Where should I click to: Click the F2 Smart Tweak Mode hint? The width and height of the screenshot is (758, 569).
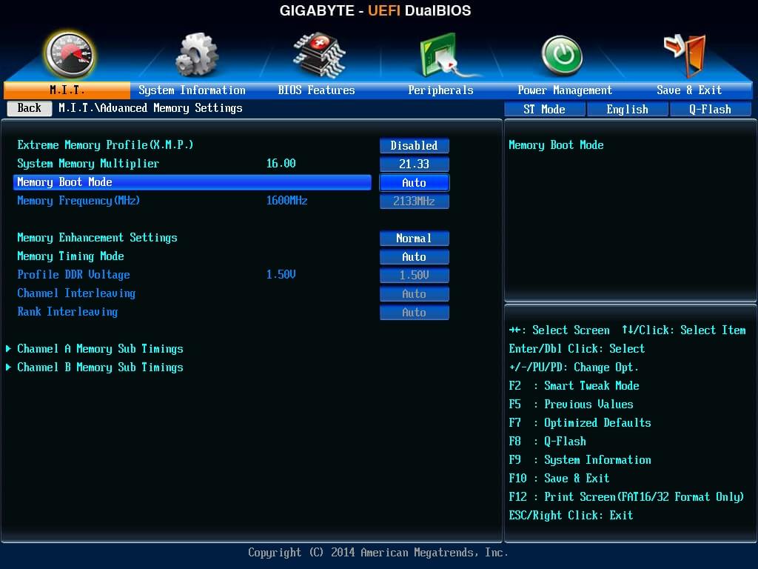pos(574,385)
